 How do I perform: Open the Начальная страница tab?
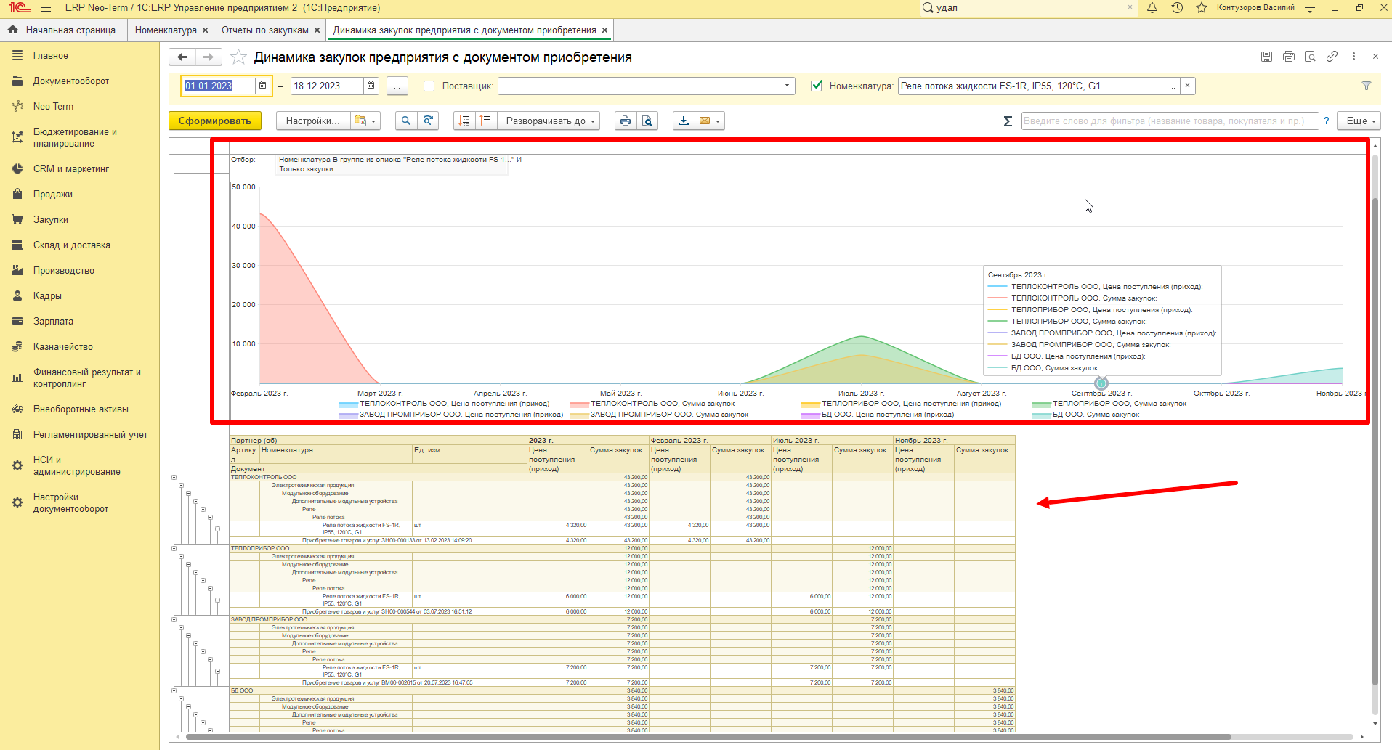click(62, 30)
